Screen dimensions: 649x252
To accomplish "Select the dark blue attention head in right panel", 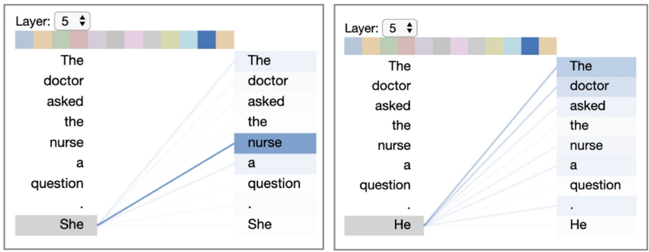I will (x=530, y=46).
